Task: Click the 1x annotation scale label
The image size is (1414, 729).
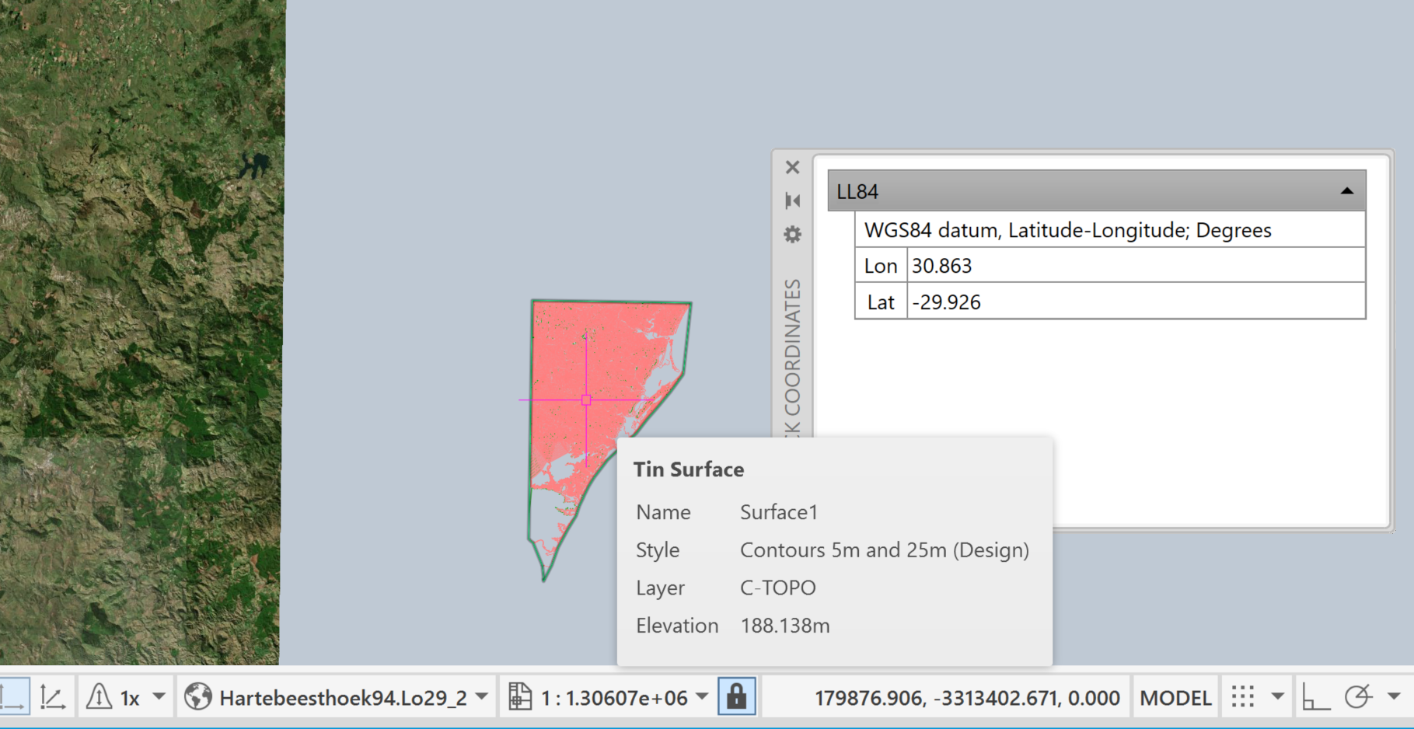Action: click(x=131, y=696)
